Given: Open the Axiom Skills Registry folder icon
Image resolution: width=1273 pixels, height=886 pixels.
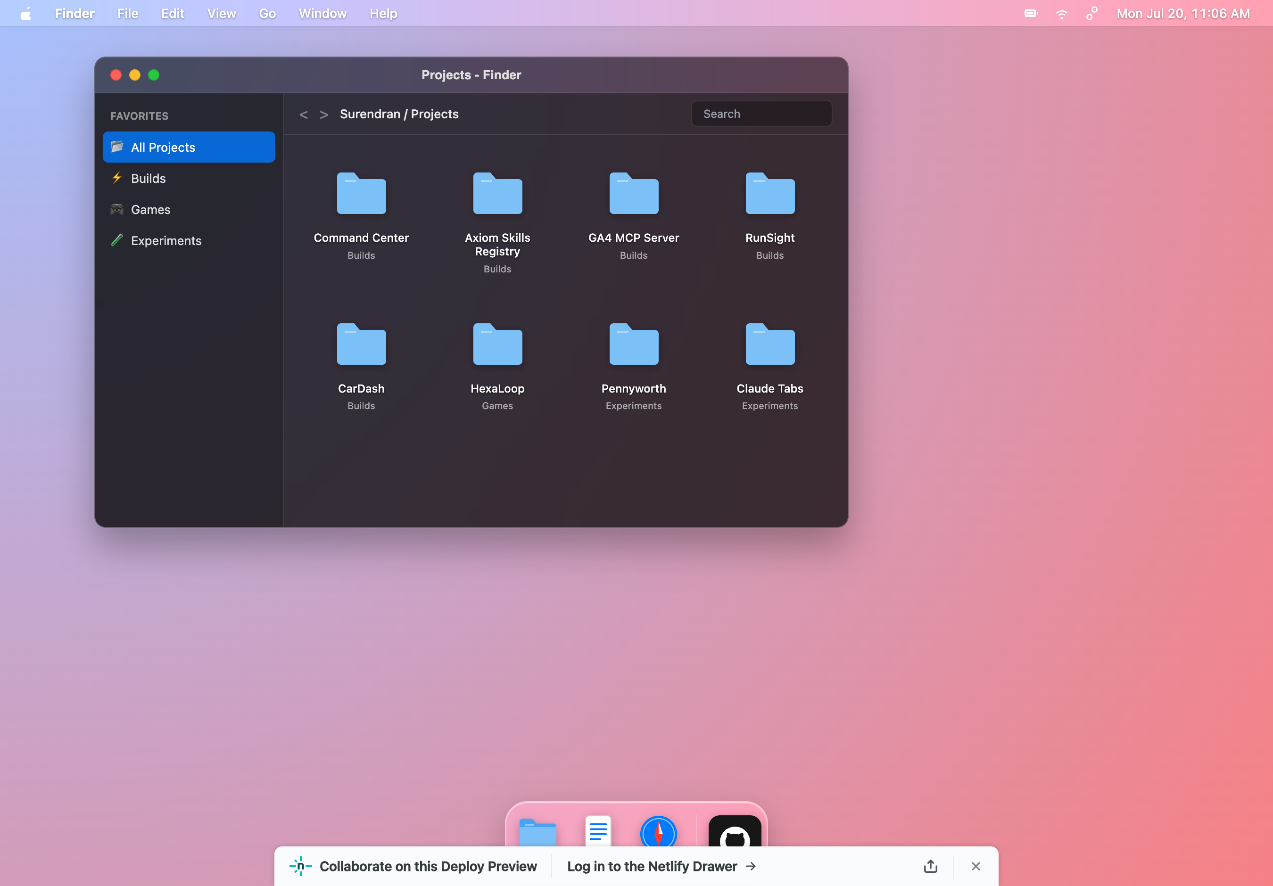Looking at the screenshot, I should pyautogui.click(x=497, y=193).
